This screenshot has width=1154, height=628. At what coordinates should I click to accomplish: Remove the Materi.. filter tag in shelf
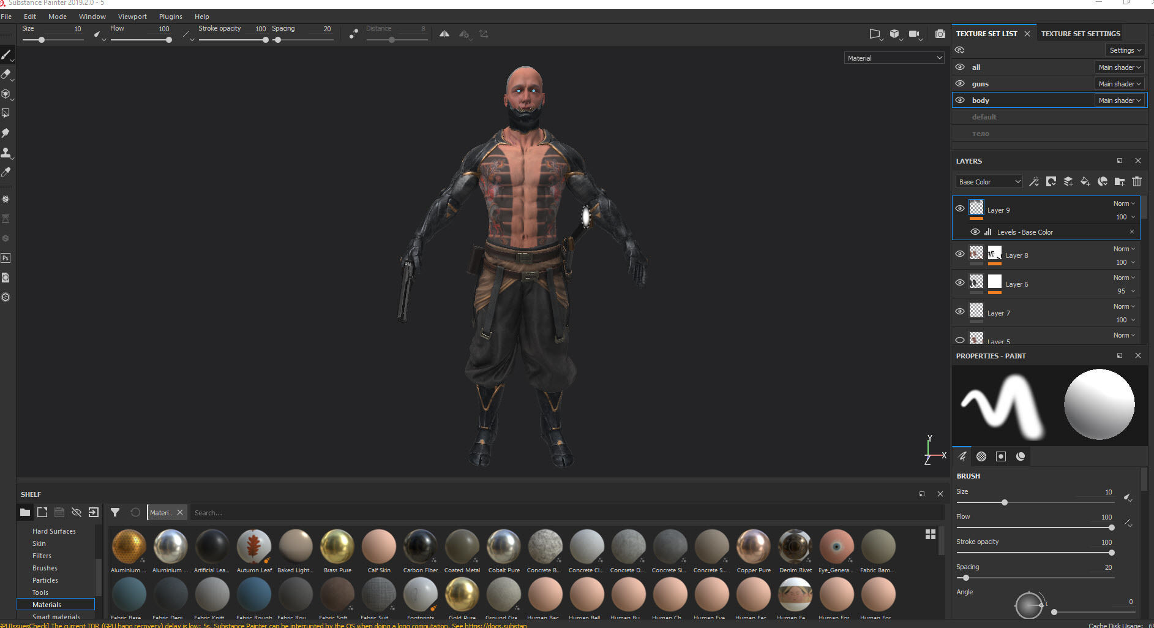180,512
